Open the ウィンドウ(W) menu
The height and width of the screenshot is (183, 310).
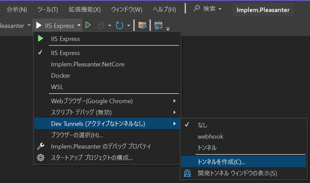127,9
